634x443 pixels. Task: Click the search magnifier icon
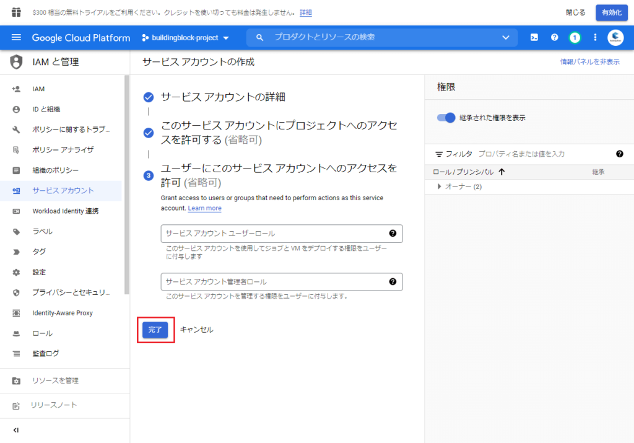259,38
